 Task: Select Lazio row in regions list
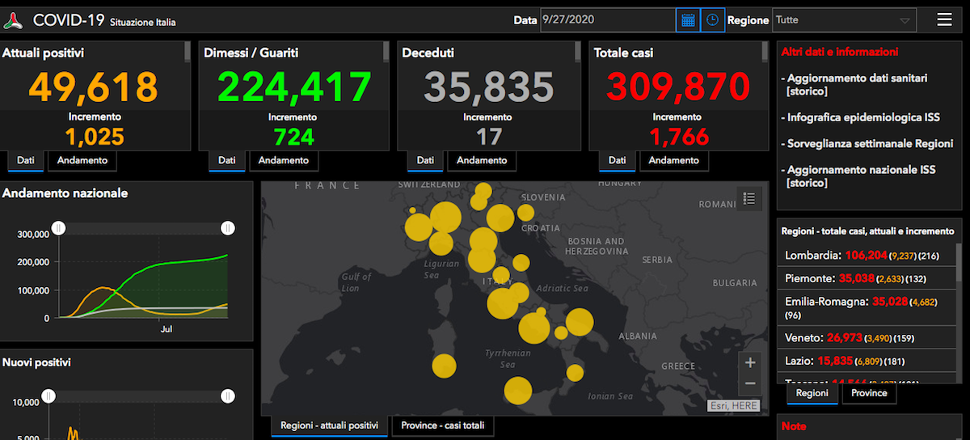coord(867,360)
